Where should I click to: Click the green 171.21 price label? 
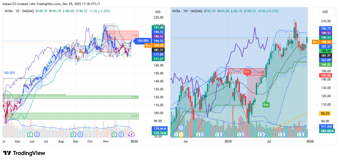[x=159, y=59]
